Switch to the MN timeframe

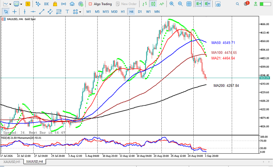click(157, 12)
